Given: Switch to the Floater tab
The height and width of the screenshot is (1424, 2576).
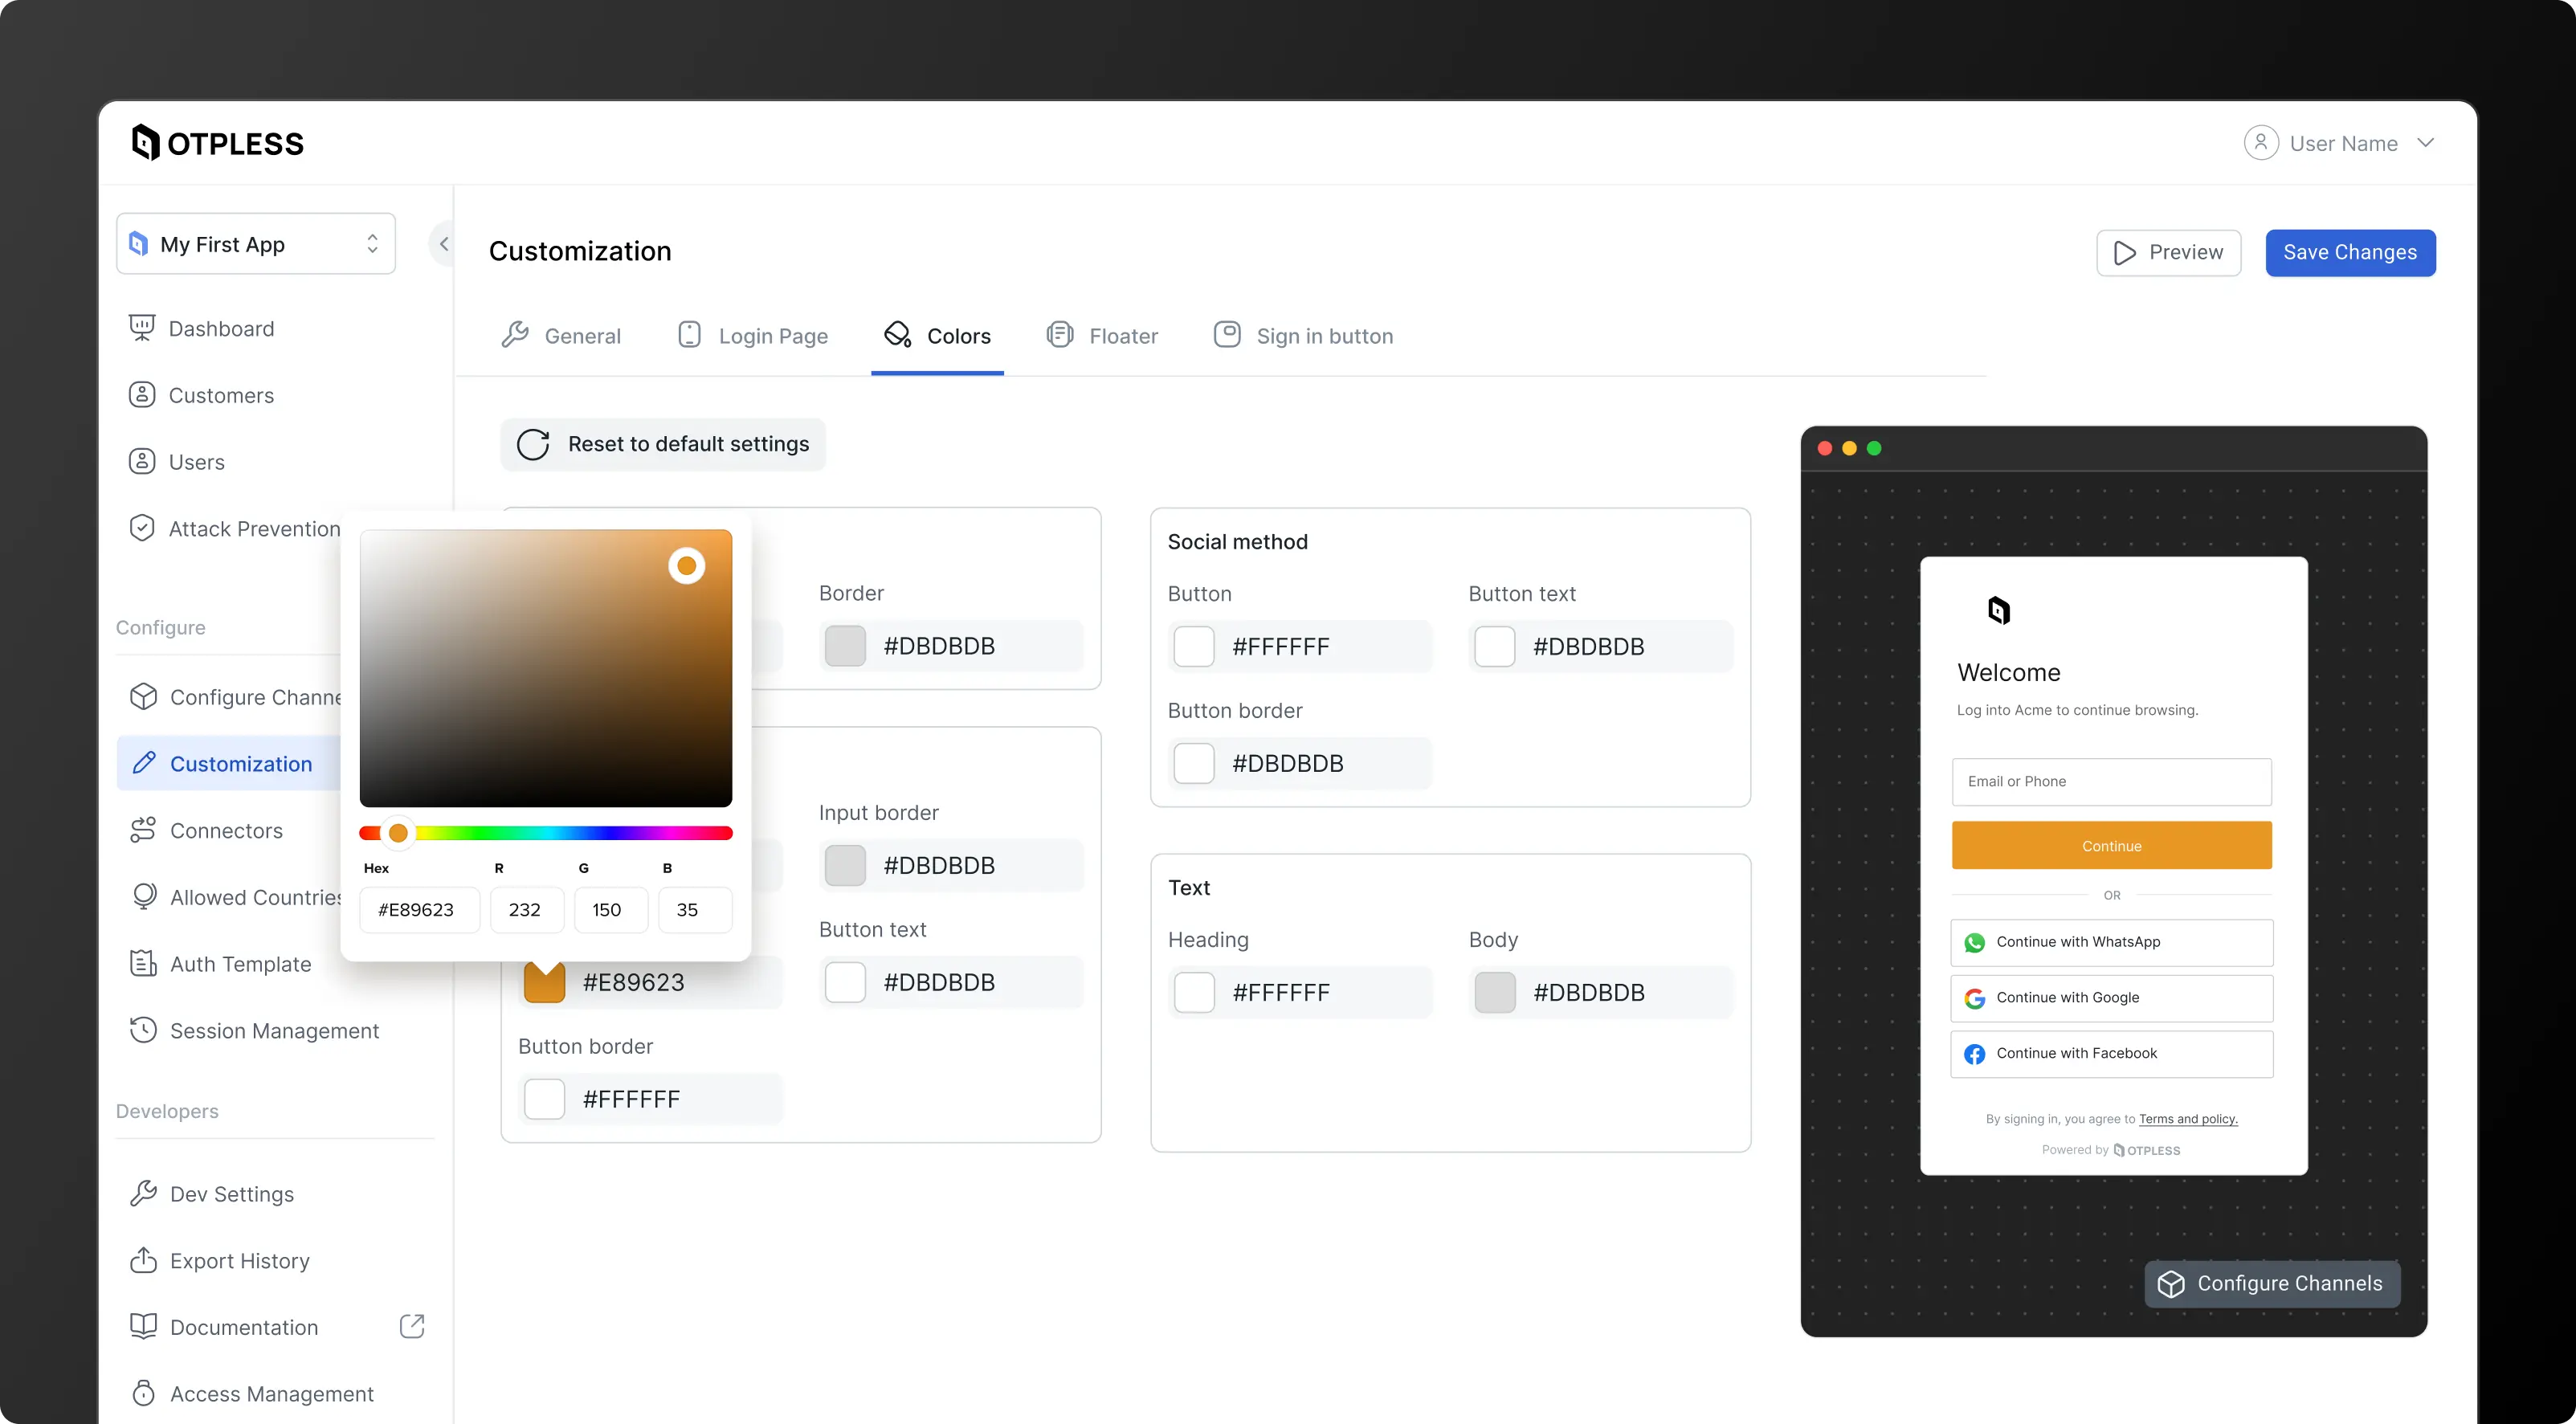Looking at the screenshot, I should tap(1102, 336).
